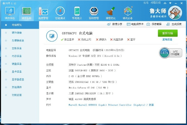Open the 论坛 forum link
Viewport: 187px width, 125px height.
tap(146, 3)
